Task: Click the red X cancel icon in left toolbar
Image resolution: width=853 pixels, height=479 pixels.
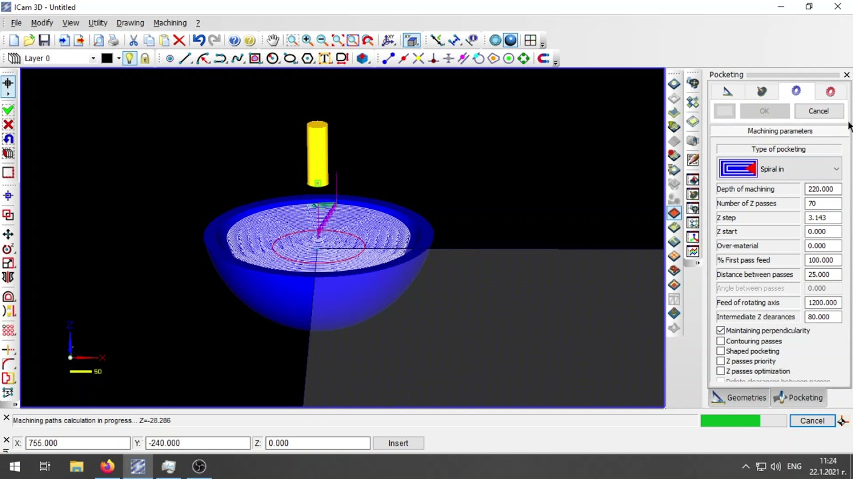Action: [8, 124]
